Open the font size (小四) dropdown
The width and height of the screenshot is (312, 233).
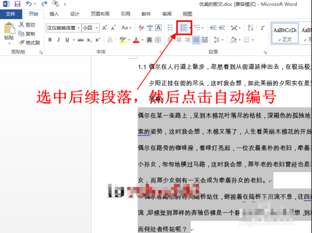click(x=97, y=28)
